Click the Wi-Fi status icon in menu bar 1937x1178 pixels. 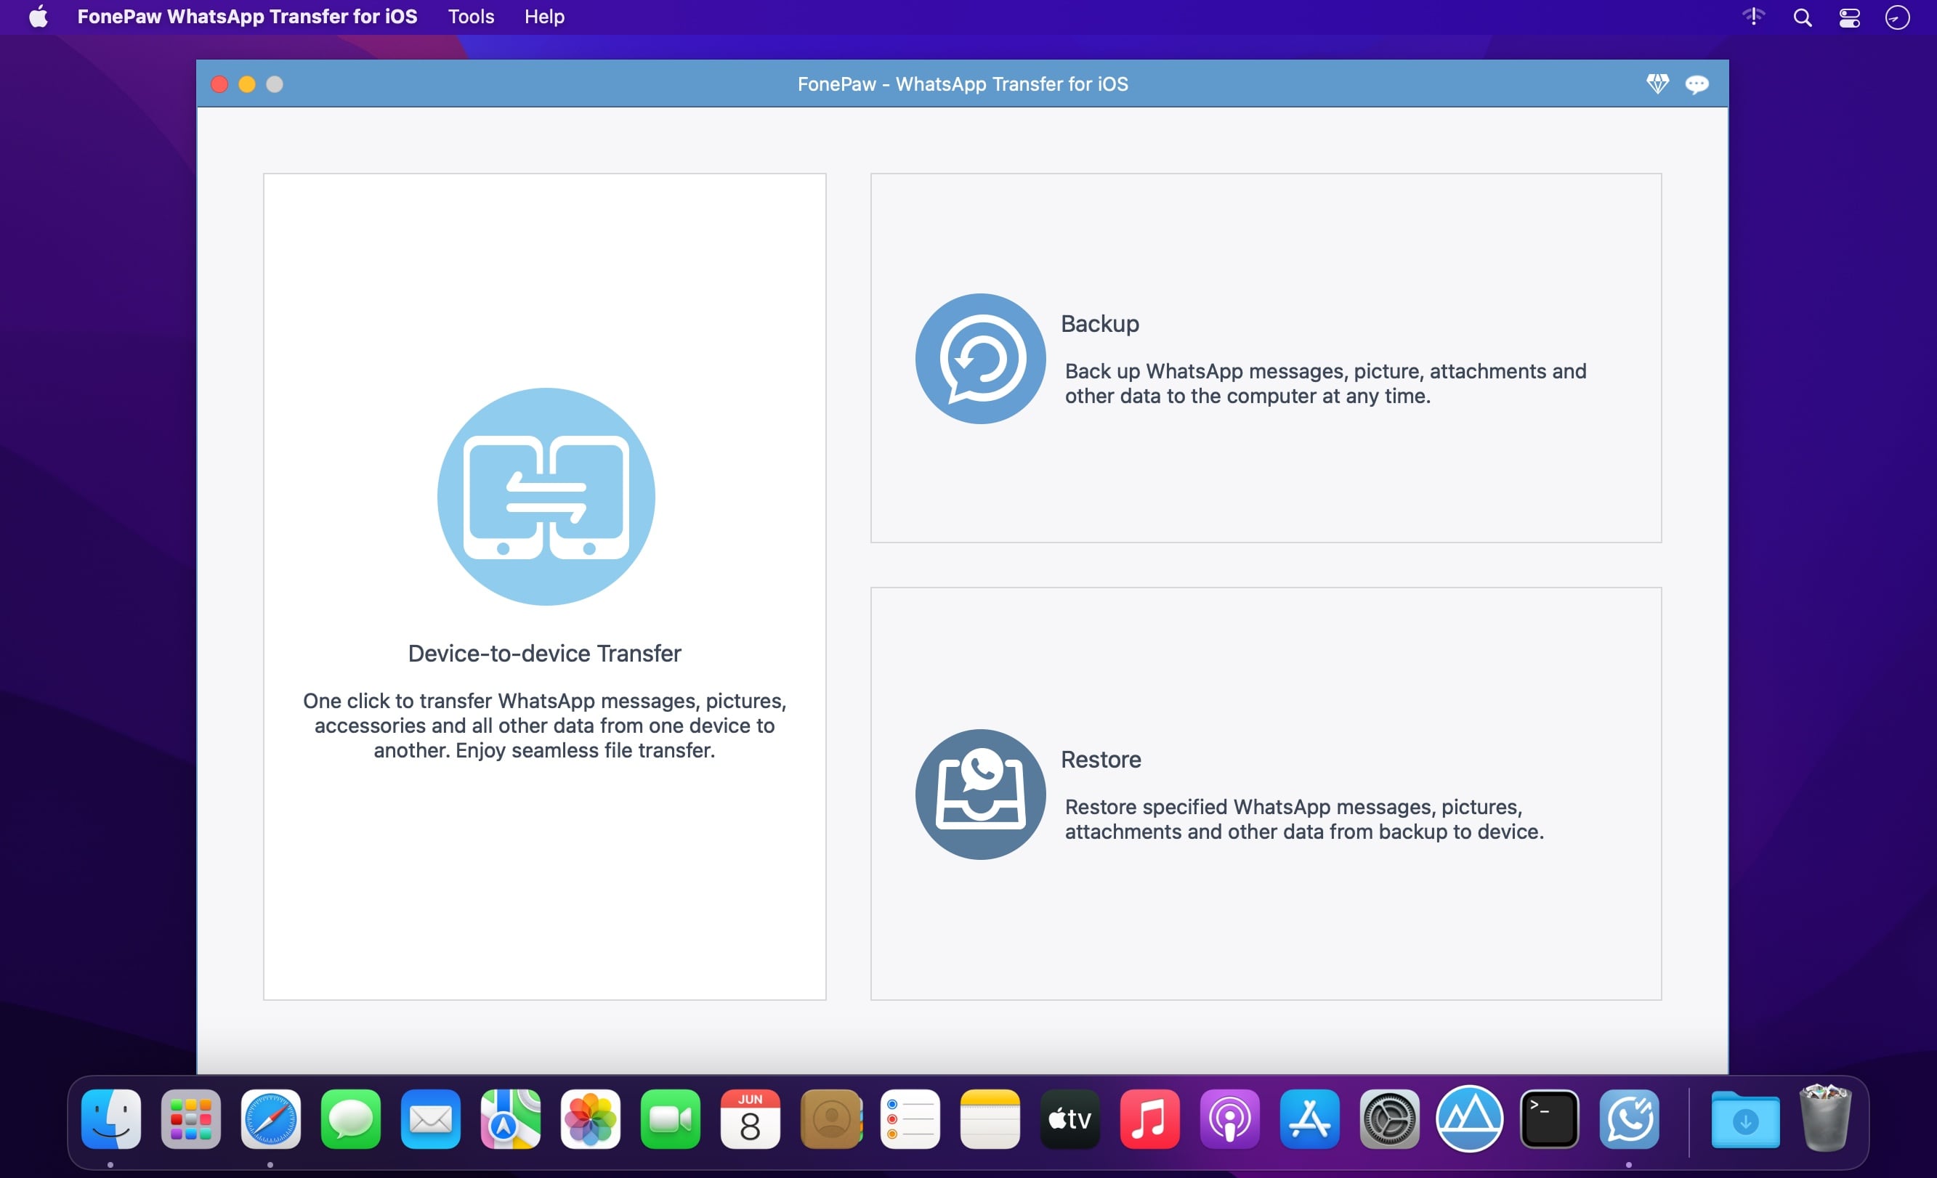point(1753,17)
